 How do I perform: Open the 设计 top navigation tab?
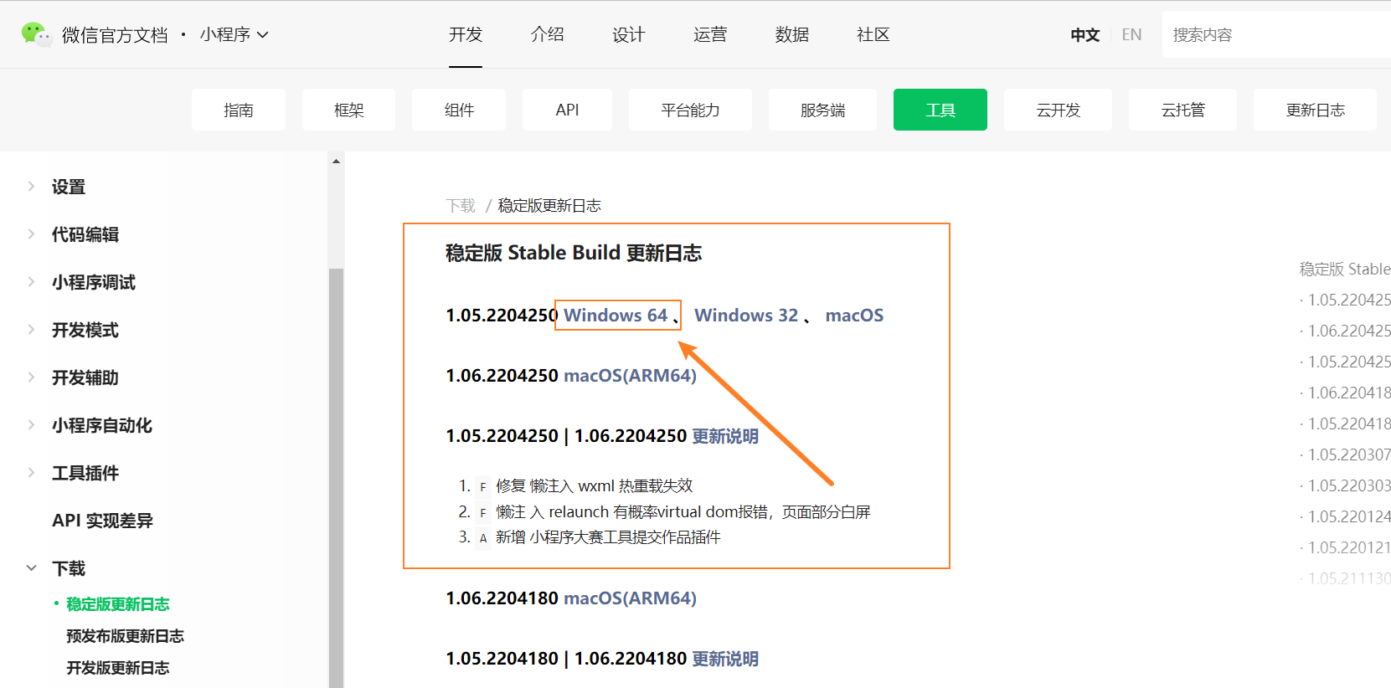tap(628, 34)
